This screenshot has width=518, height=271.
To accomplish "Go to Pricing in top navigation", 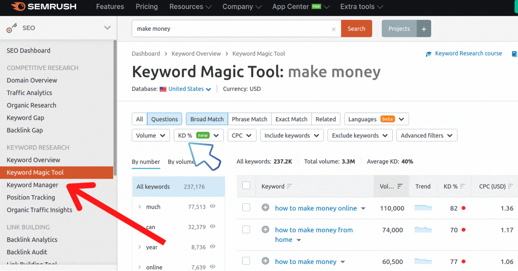I will 147,7.
